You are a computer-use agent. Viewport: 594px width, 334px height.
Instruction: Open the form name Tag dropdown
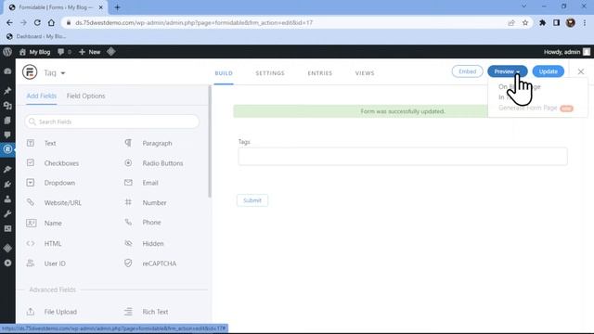55,72
